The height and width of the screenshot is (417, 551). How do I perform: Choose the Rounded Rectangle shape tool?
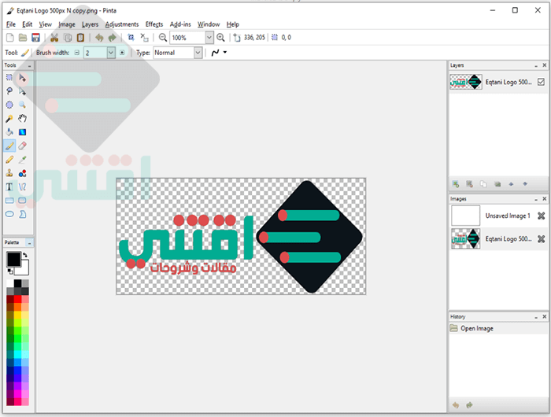(x=23, y=201)
